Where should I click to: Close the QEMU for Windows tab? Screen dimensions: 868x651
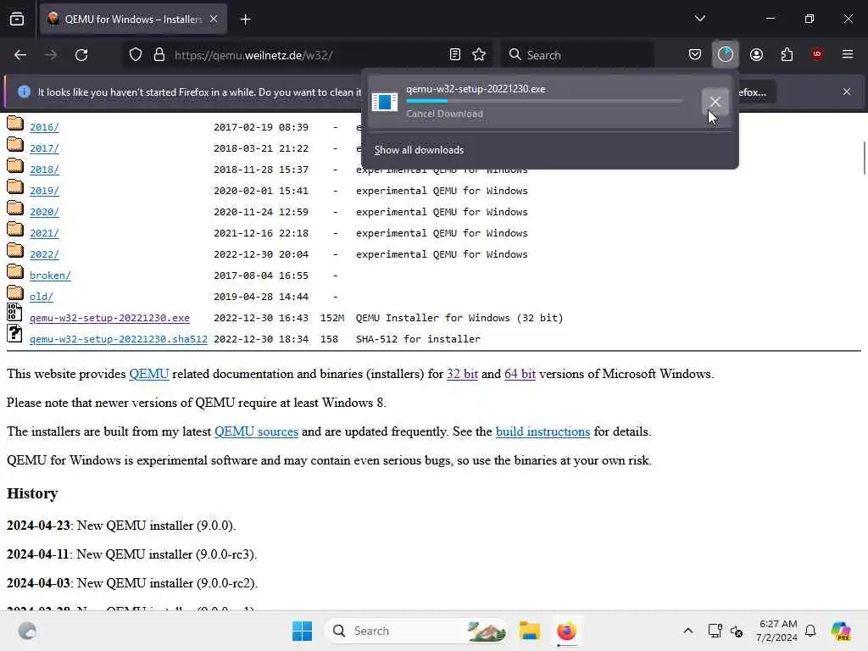[x=214, y=19]
